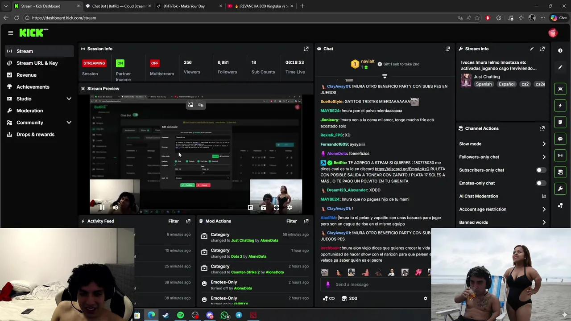Expand Account age restriction options
Viewport: 571px width, 321px height.
(x=544, y=209)
